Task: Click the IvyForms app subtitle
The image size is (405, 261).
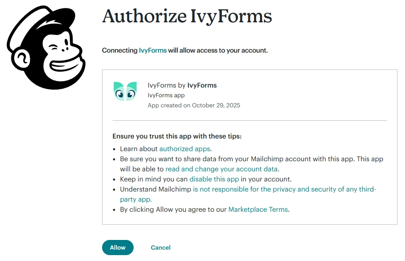Action: click(x=166, y=95)
